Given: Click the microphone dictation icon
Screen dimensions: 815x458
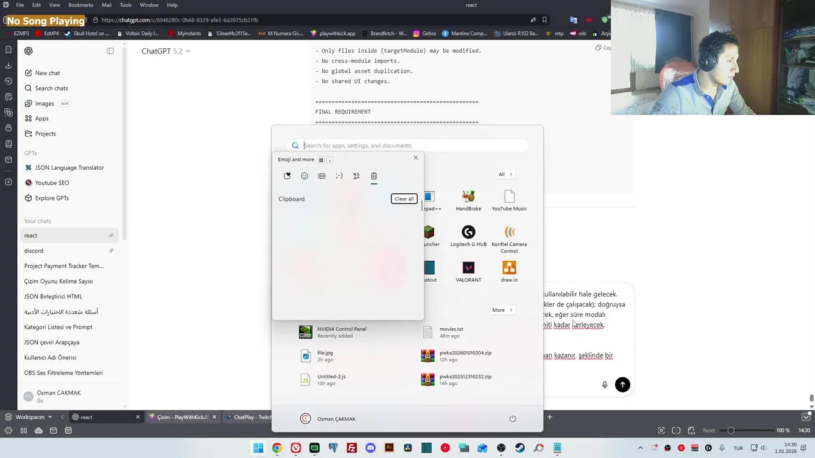Looking at the screenshot, I should click(605, 384).
